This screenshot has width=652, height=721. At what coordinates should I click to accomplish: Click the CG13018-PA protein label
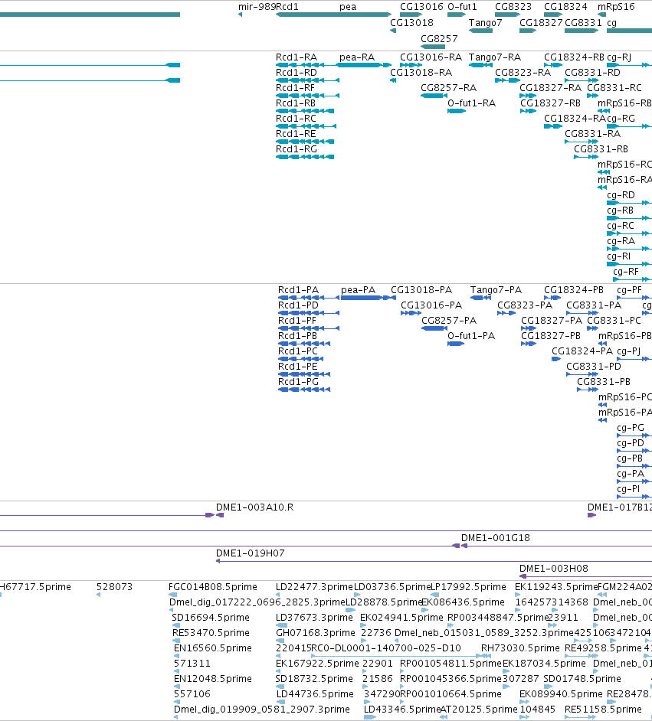click(421, 290)
